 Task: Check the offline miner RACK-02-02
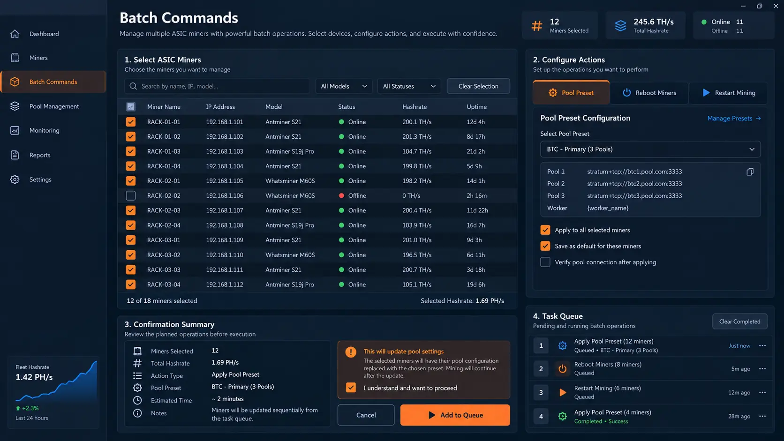[x=131, y=195]
